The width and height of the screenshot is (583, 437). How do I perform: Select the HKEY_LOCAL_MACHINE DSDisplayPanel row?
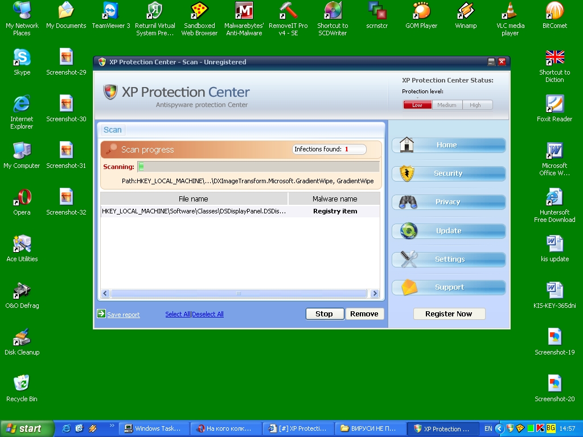click(x=240, y=212)
